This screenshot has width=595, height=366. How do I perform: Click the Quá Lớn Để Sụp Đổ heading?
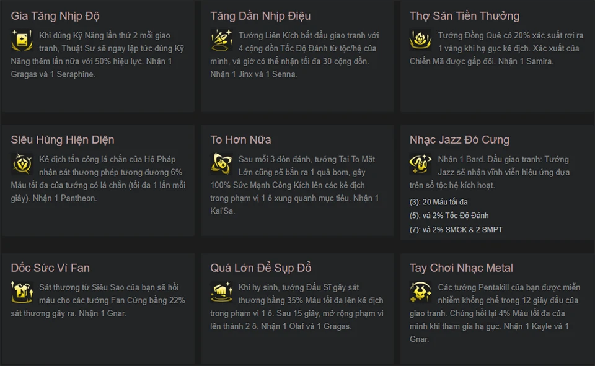pos(260,268)
